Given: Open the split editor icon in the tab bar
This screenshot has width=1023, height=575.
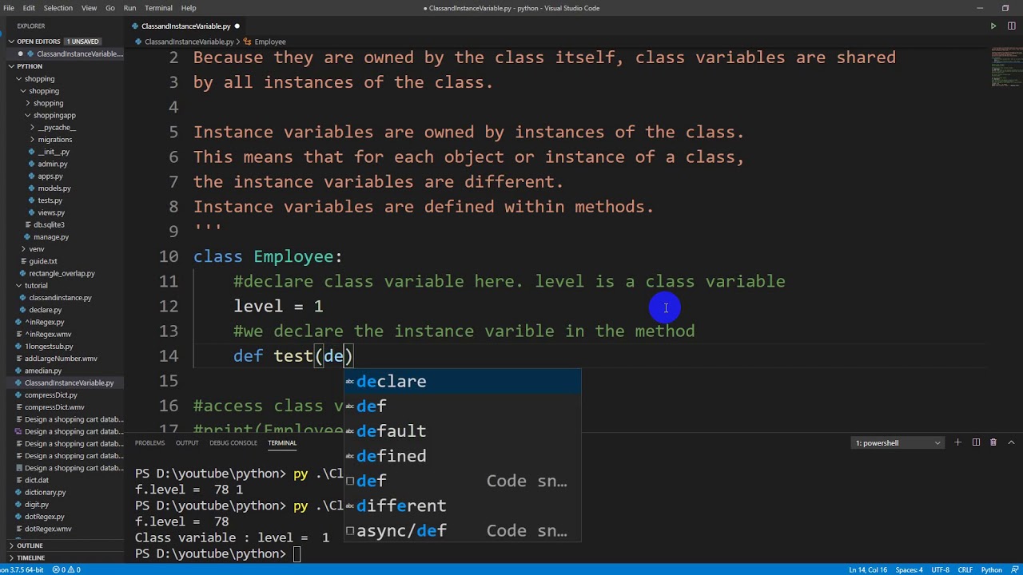Looking at the screenshot, I should (1010, 26).
